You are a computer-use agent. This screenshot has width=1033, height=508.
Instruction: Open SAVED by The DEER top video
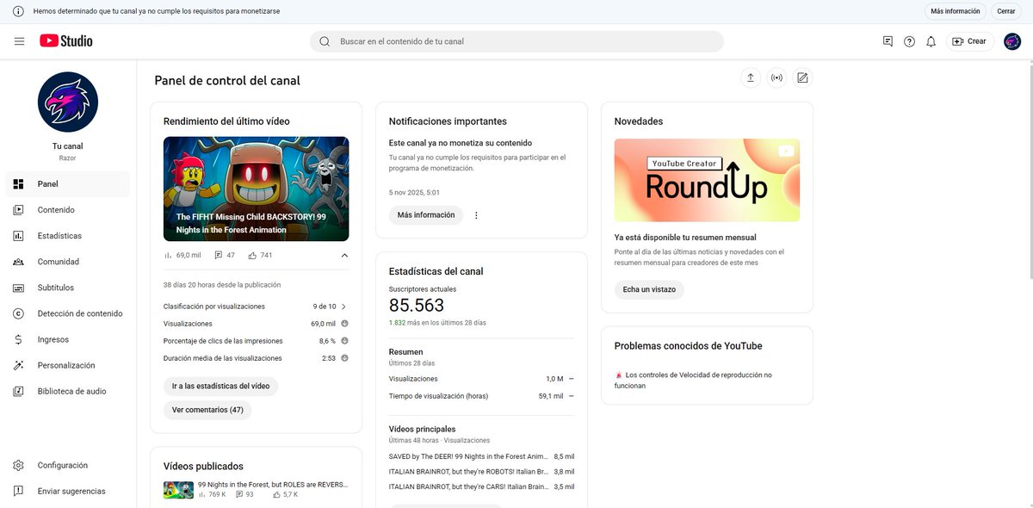481,456
